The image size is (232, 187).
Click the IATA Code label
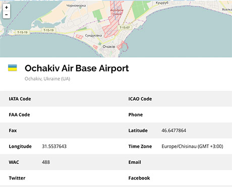(20, 99)
